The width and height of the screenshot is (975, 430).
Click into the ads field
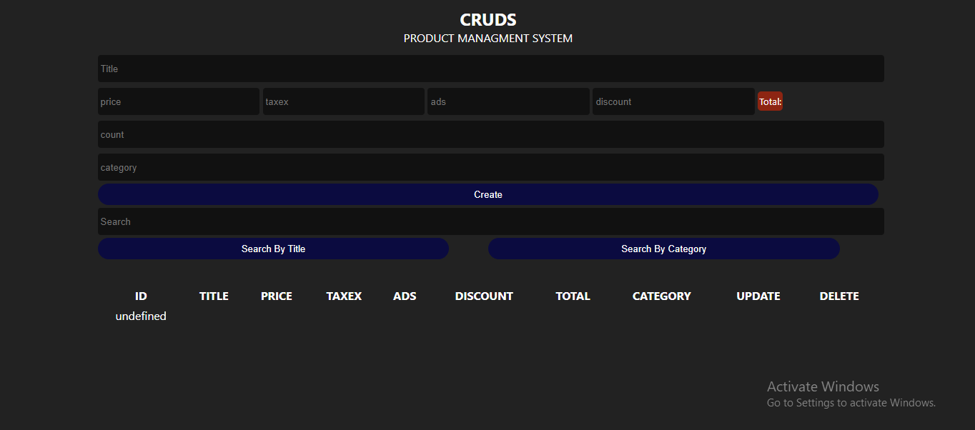(x=508, y=101)
